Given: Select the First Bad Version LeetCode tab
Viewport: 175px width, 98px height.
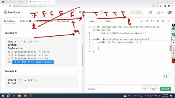Looking at the screenshot, I should click(x=42, y=2).
